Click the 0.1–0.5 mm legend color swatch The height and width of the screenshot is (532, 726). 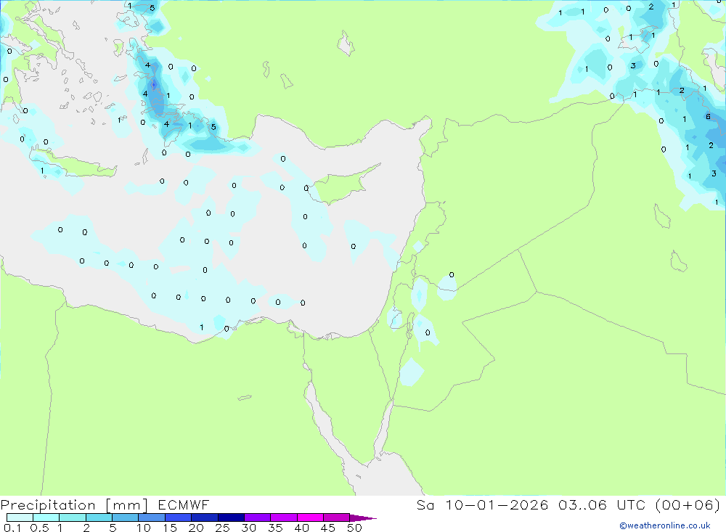pyautogui.click(x=20, y=517)
